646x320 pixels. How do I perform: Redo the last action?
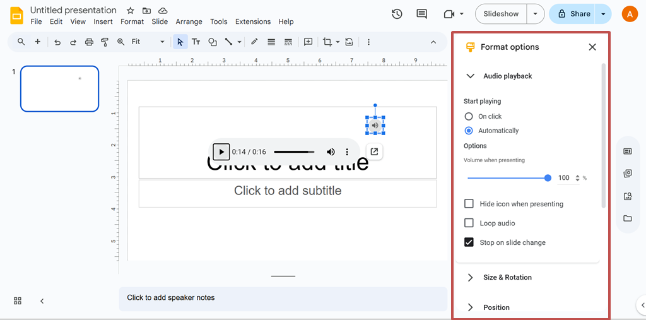tap(73, 42)
